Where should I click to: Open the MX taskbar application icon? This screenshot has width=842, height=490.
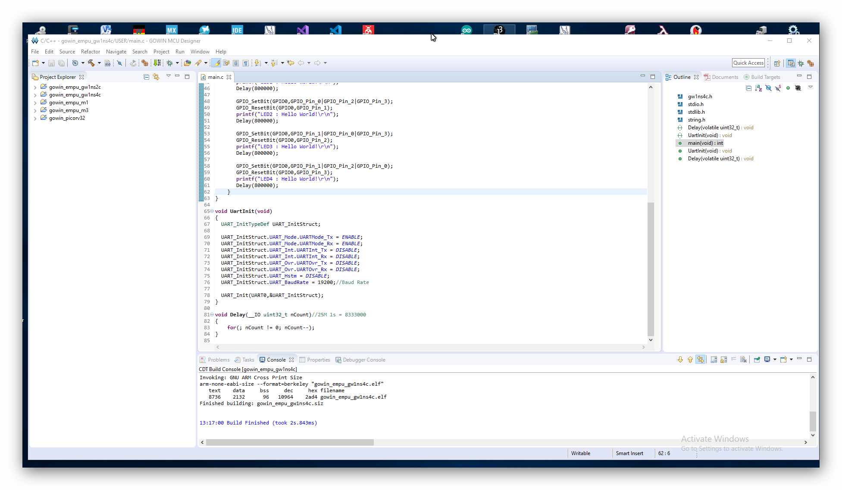tap(172, 30)
